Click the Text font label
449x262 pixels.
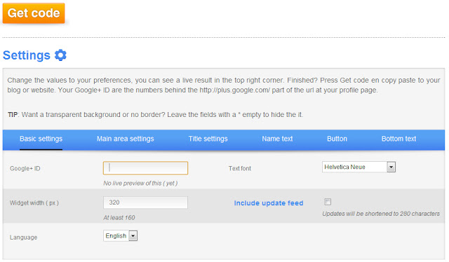240,168
